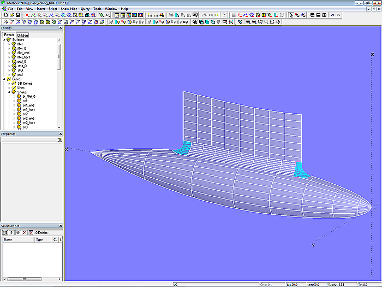Open the Query menu
Image resolution: width=382 pixels, height=287 pixels.
click(85, 9)
